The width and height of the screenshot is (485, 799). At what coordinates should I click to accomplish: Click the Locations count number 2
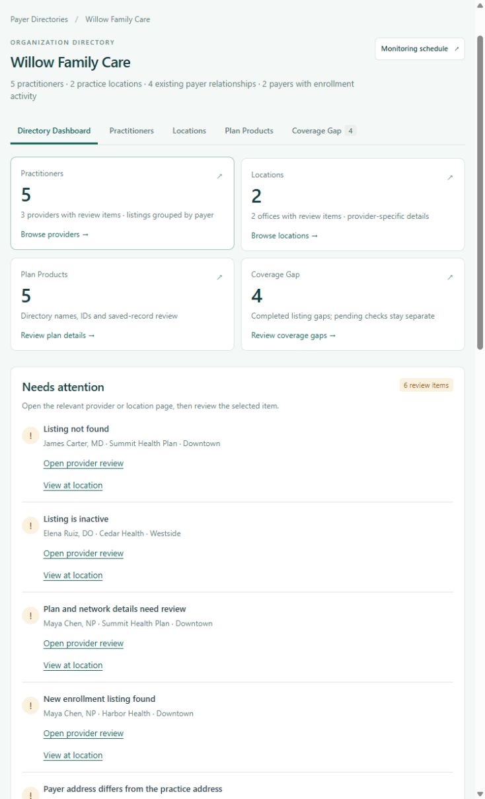[x=256, y=196]
